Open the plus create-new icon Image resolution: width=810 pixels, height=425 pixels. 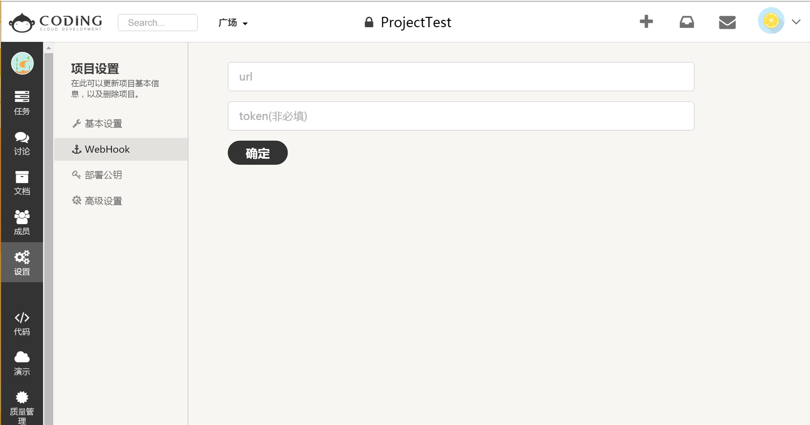click(x=646, y=22)
